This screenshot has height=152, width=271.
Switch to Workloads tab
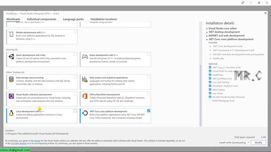13,19
